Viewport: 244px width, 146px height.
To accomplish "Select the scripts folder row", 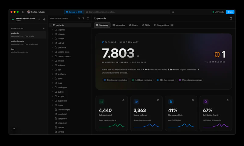I will click(x=70, y=96).
